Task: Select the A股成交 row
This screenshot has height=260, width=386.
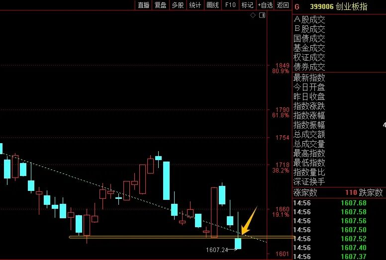Action: (x=339, y=20)
